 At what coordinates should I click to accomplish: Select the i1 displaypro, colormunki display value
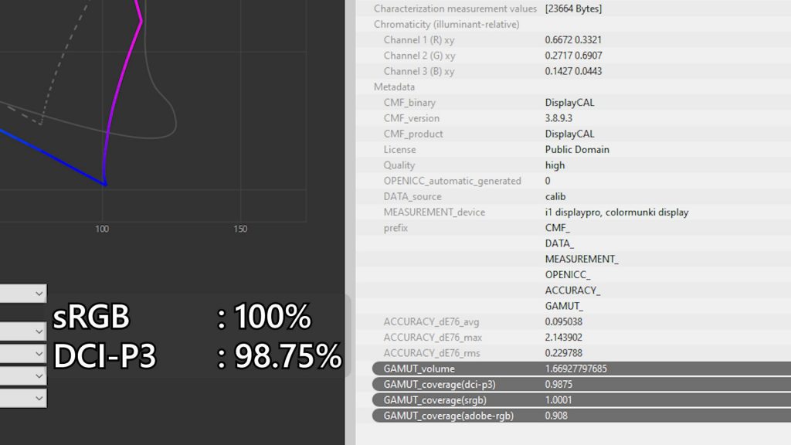(x=616, y=212)
